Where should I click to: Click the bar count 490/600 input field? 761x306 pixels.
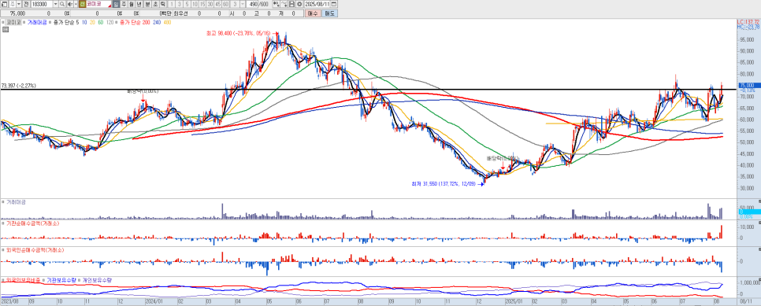click(258, 4)
